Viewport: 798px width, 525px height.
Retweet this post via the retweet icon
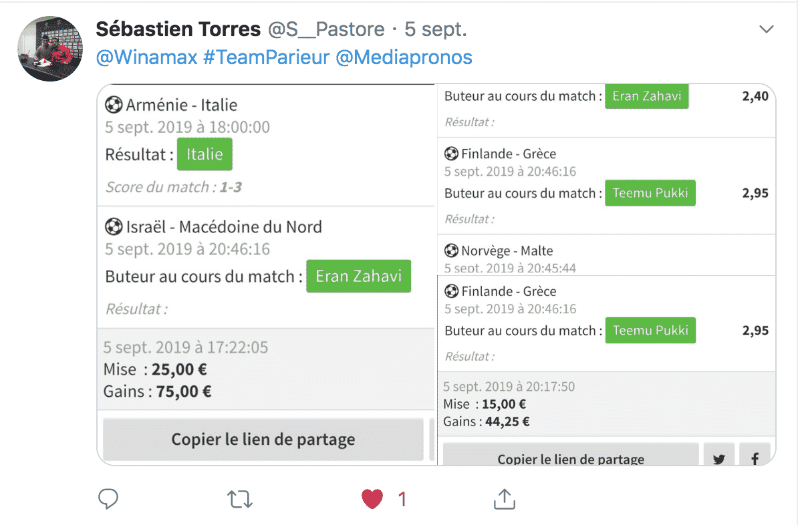click(240, 499)
